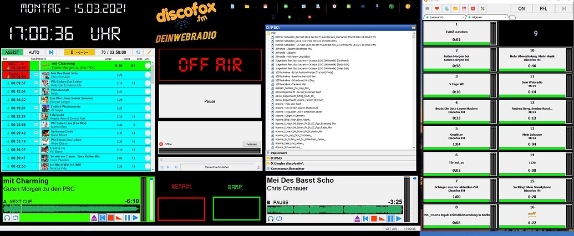
Task: Click the pencil edit icon above playlist
Action: pos(148,52)
